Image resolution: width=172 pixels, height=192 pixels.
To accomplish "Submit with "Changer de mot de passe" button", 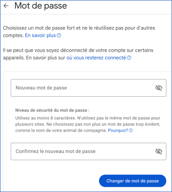I will 132,181.
